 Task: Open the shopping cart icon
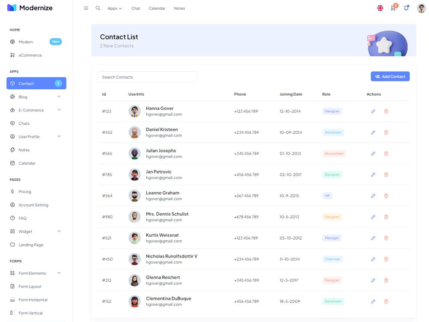(393, 8)
